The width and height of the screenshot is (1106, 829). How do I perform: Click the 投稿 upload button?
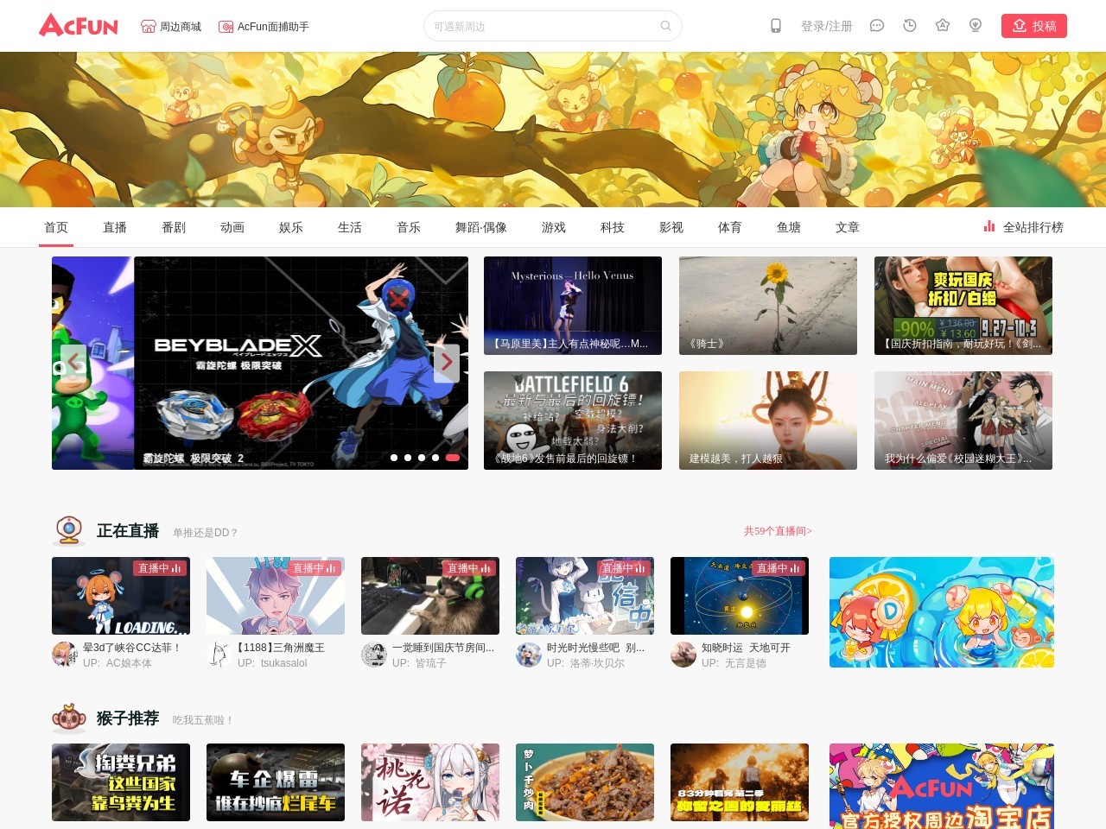tap(1033, 26)
